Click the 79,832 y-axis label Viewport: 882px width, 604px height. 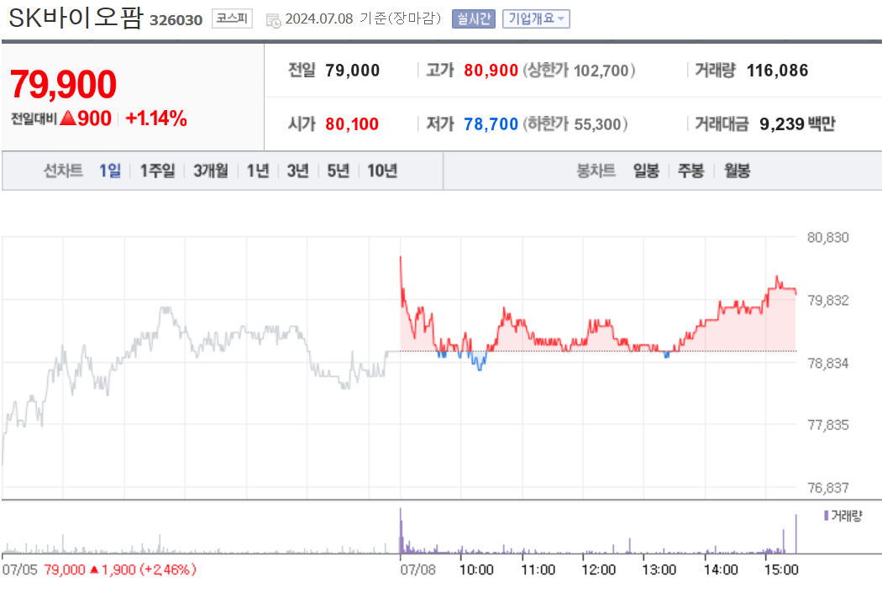click(x=827, y=300)
